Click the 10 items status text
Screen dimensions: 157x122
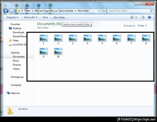[23, 109]
